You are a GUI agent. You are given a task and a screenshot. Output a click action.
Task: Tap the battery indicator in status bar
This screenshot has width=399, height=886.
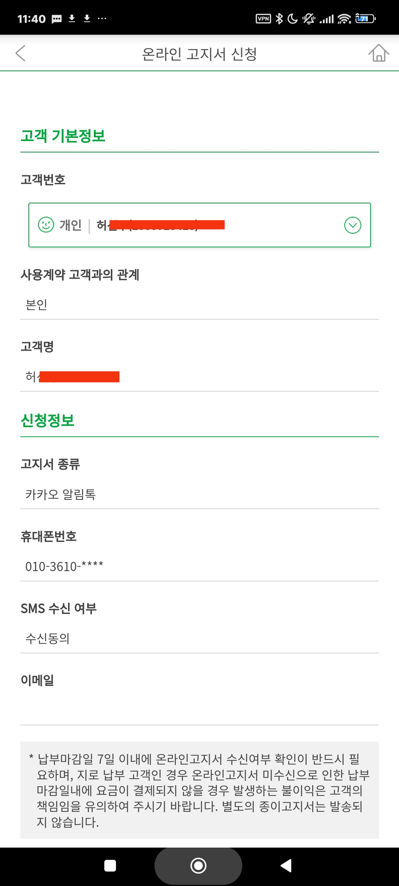[365, 18]
